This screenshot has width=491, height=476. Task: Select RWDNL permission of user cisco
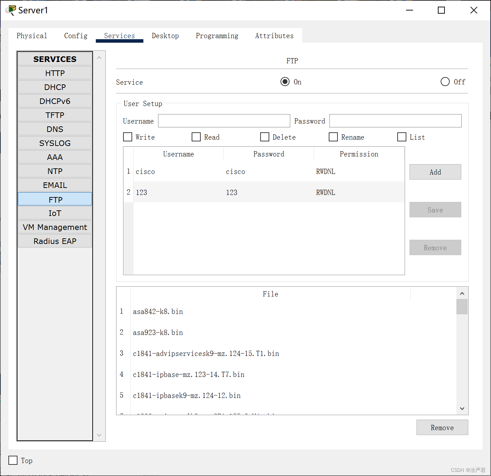[359, 171]
